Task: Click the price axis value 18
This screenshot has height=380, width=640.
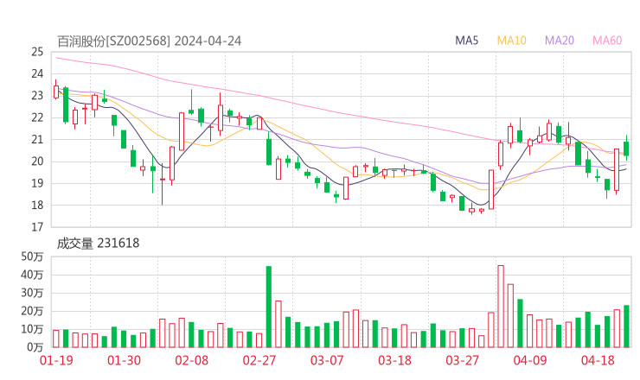Action: click(x=37, y=205)
